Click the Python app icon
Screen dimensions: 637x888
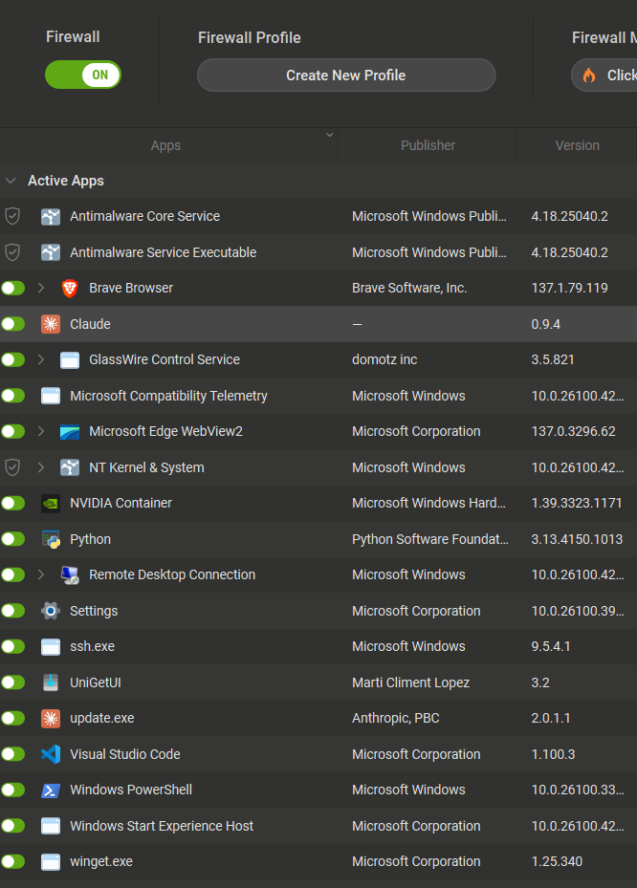(51, 539)
